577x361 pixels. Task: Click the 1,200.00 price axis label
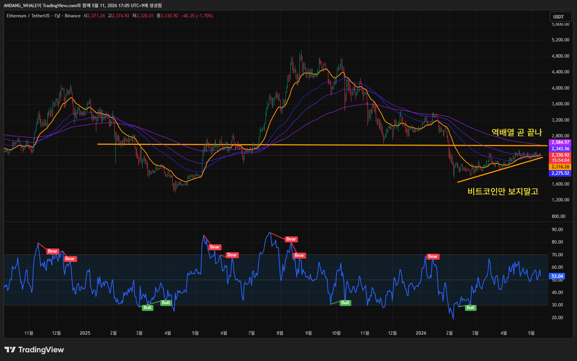point(560,200)
